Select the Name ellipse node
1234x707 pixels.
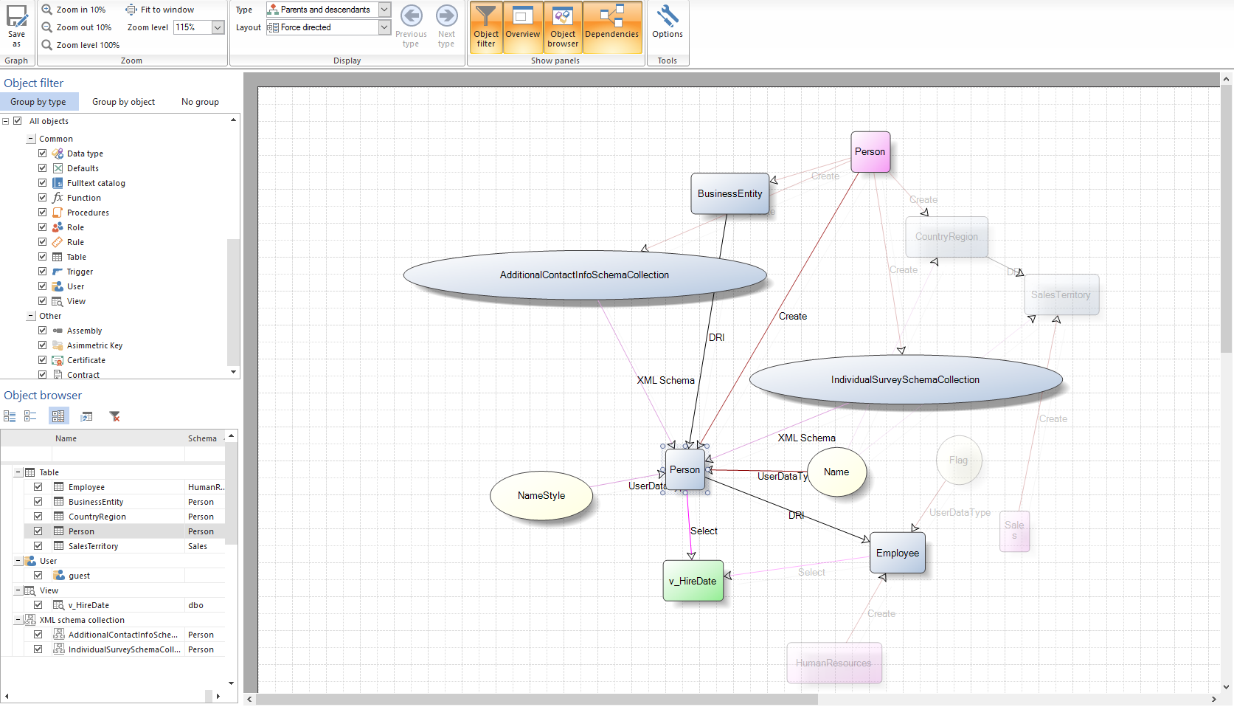(x=836, y=472)
